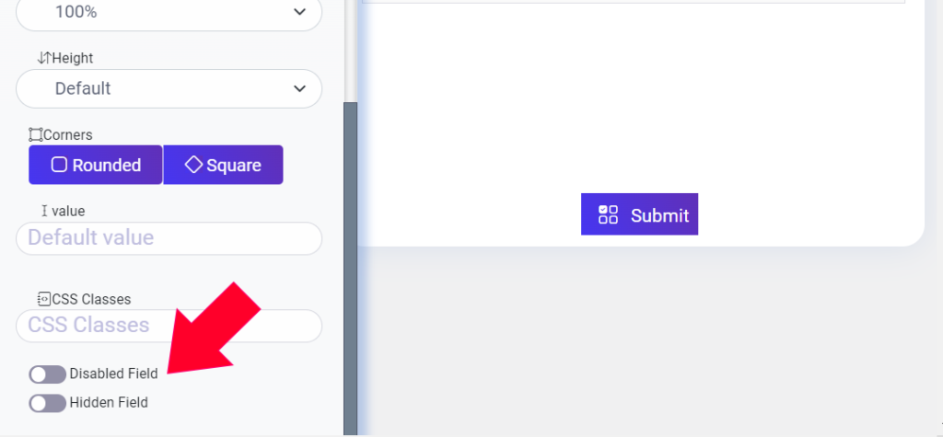The height and width of the screenshot is (437, 943).
Task: Click the rounded-square icon in Rounded button
Action: [59, 165]
